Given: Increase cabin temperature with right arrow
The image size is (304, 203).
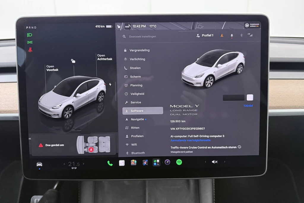Looking at the screenshot, I should [x=83, y=164].
